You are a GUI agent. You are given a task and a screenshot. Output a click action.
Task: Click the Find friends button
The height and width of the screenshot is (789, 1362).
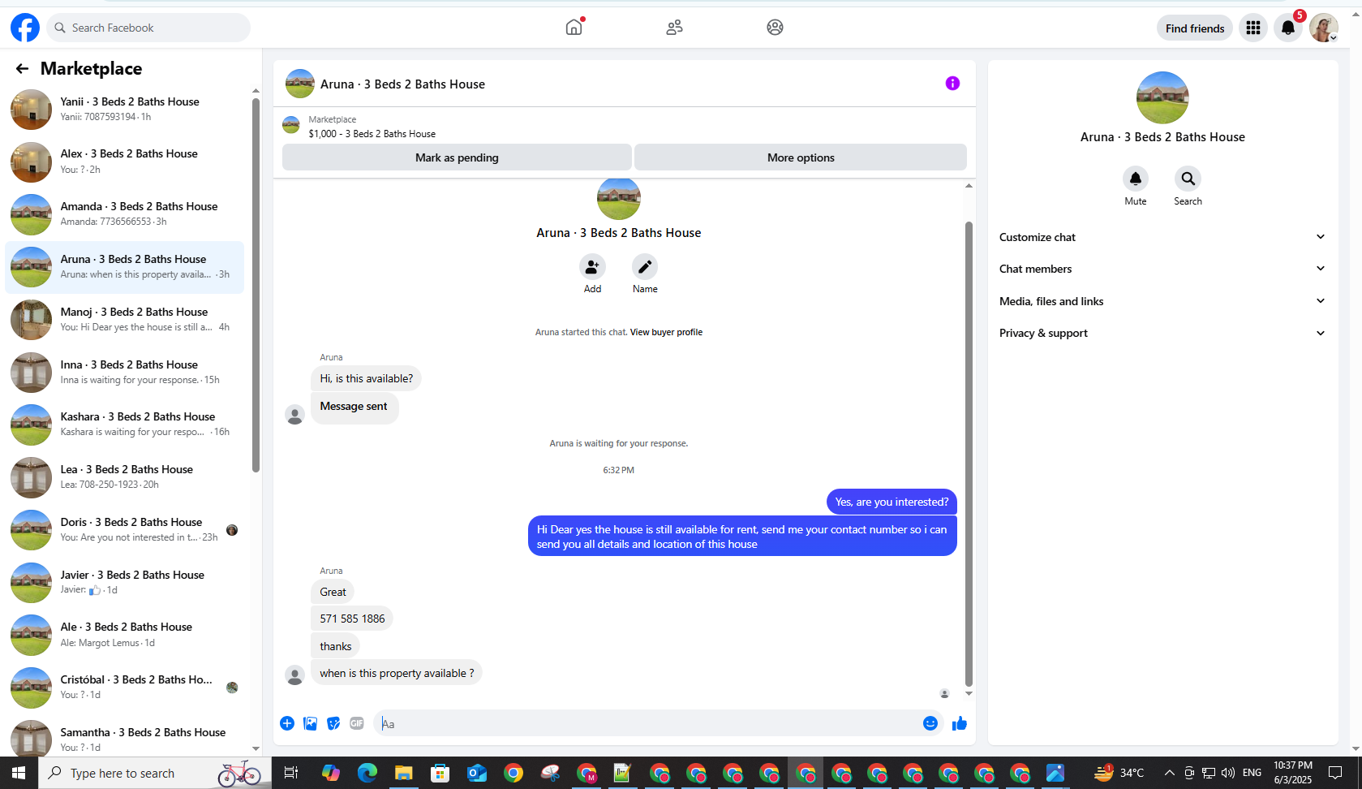(x=1195, y=28)
